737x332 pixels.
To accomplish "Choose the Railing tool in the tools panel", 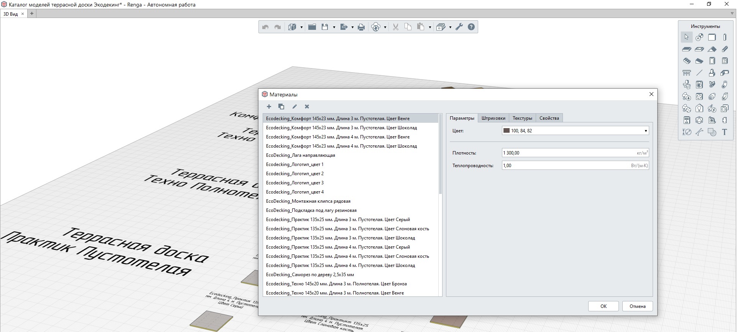I will (x=686, y=73).
